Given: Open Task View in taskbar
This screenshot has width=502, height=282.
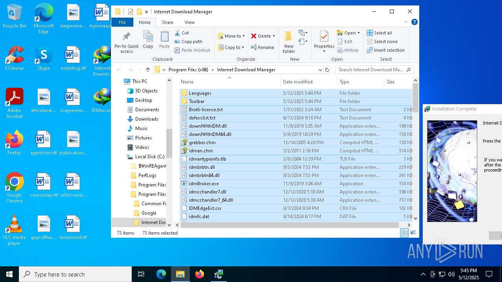Looking at the screenshot, I should (x=141, y=274).
